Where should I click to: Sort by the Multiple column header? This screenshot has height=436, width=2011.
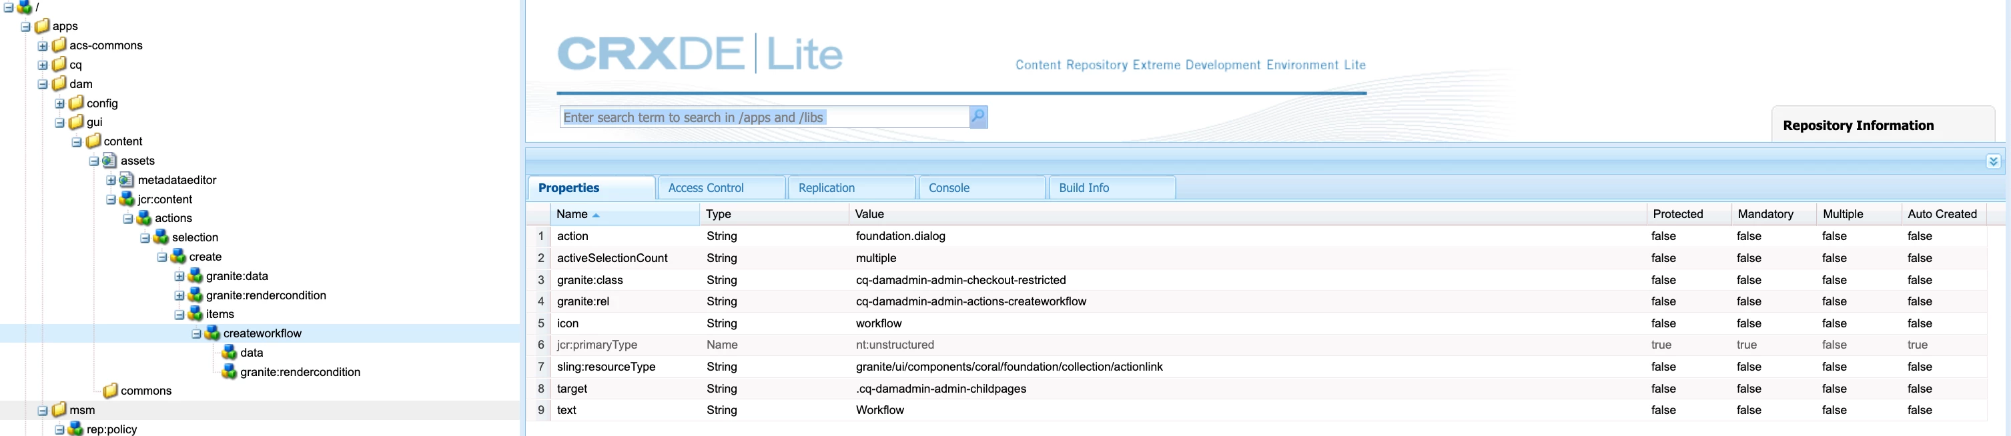(x=1859, y=214)
